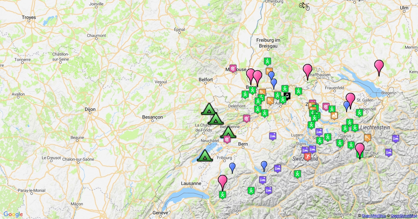This screenshot has width=418, height=219.
Task: Open the hiking marker south of Freiburg
Action: pyautogui.click(x=267, y=62)
